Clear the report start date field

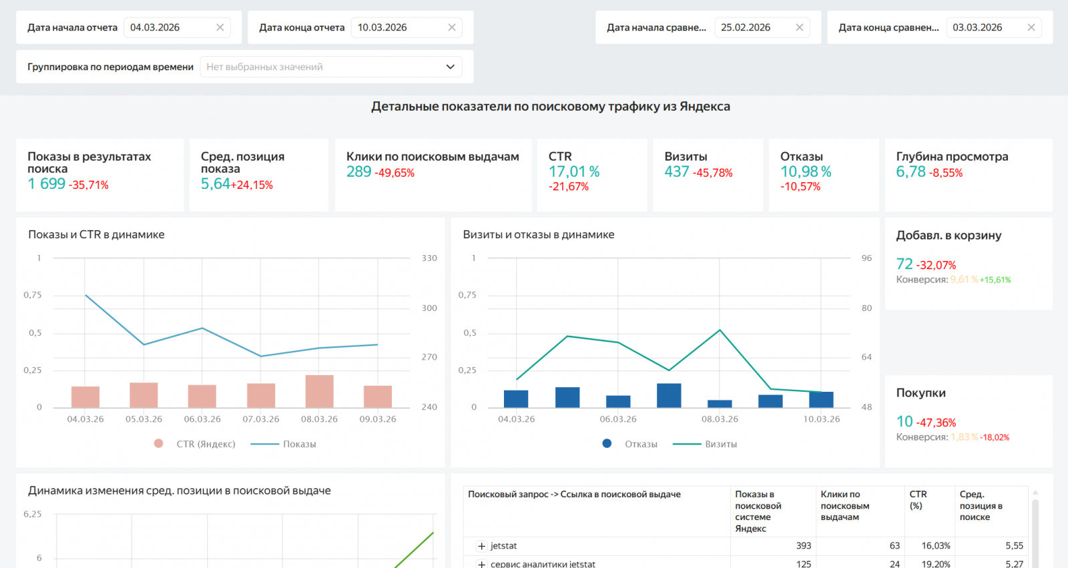(x=220, y=27)
